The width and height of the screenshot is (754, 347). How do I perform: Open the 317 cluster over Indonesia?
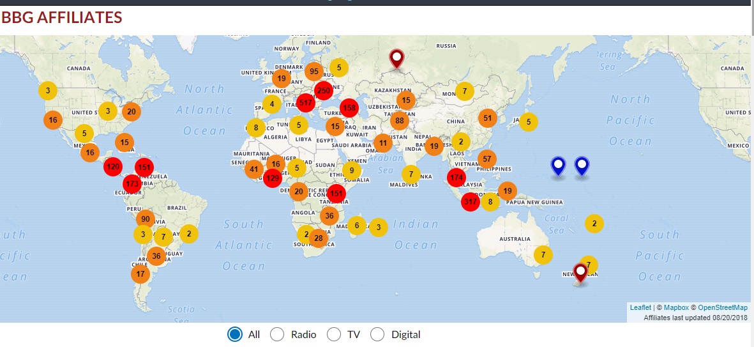[471, 202]
